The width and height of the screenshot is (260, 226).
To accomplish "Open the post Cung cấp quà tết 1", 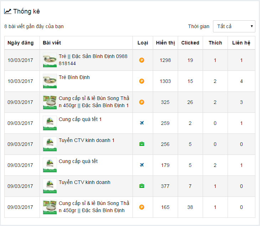I will pos(80,119).
